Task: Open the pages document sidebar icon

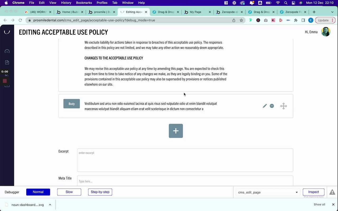Action: [x=7, y=63]
